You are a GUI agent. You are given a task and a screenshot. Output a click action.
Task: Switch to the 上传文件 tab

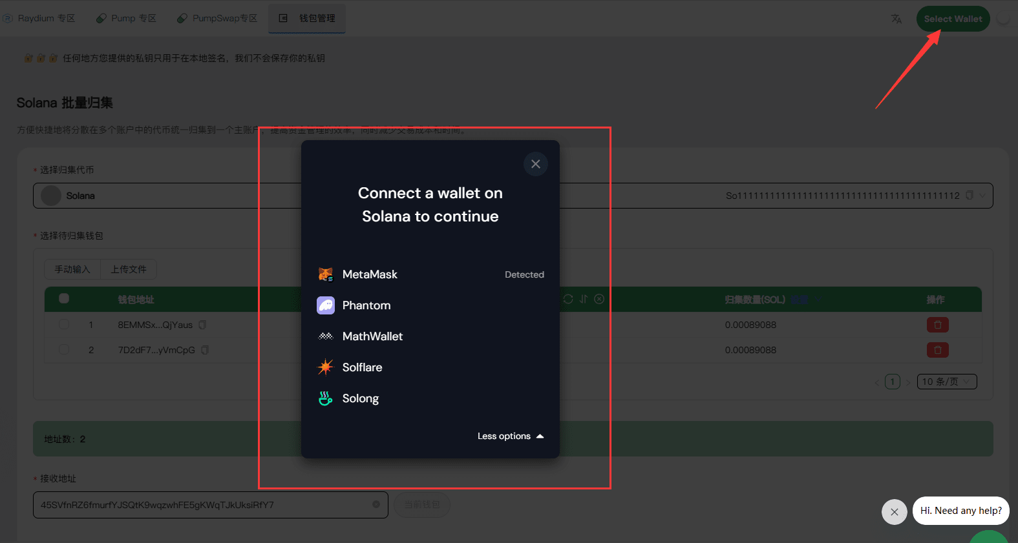pos(129,269)
